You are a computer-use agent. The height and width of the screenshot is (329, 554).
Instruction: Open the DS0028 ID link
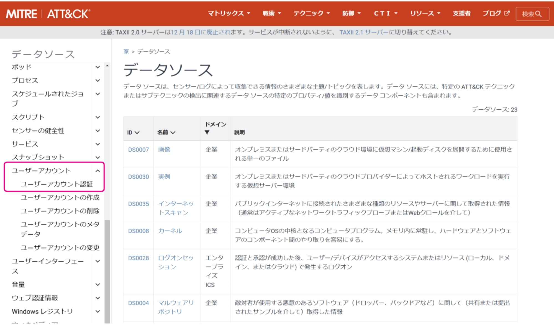pos(138,258)
